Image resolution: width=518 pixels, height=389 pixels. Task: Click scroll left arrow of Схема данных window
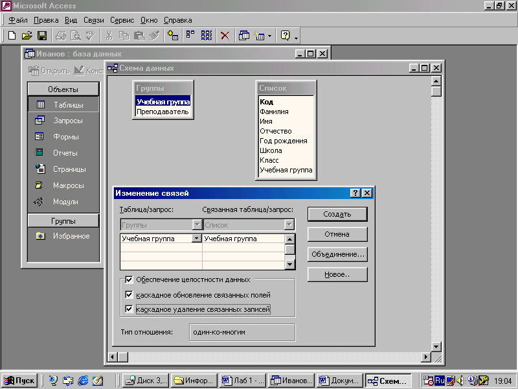click(x=113, y=357)
